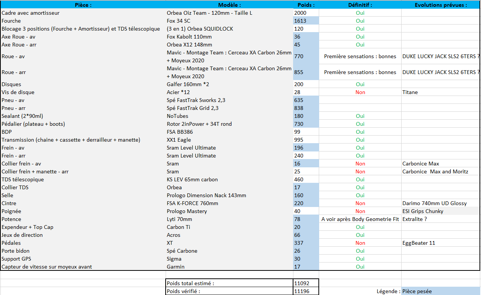Viewport: 481px width, 295px height.
Task: Click the "Lyti 70mm" cell
Action: pyautogui.click(x=229, y=219)
